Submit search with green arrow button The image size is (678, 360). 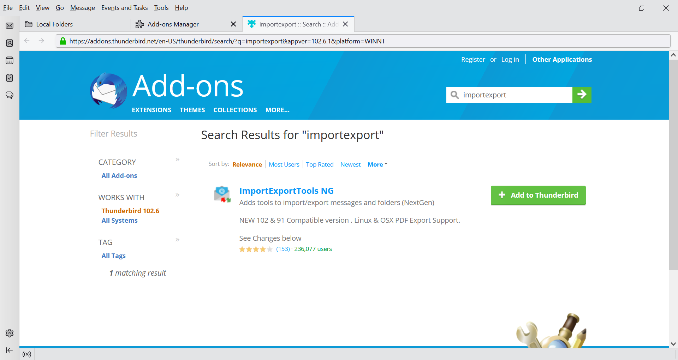pyautogui.click(x=582, y=95)
